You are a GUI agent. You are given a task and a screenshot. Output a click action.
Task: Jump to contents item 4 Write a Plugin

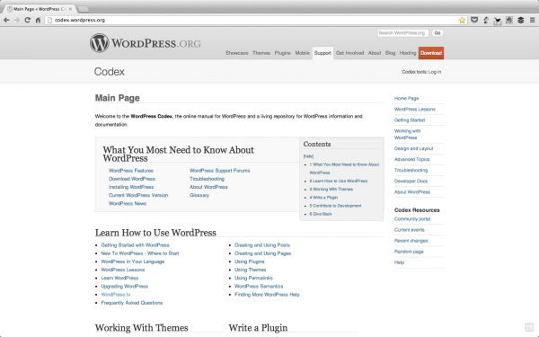(x=323, y=198)
